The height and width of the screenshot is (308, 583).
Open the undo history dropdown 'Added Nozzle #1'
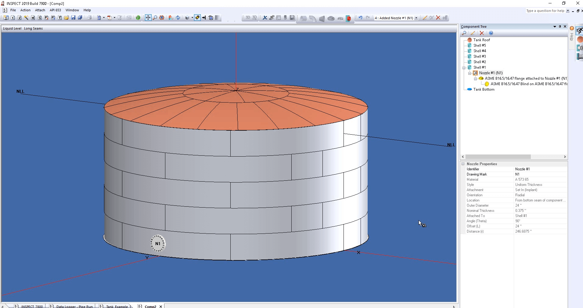(x=416, y=18)
